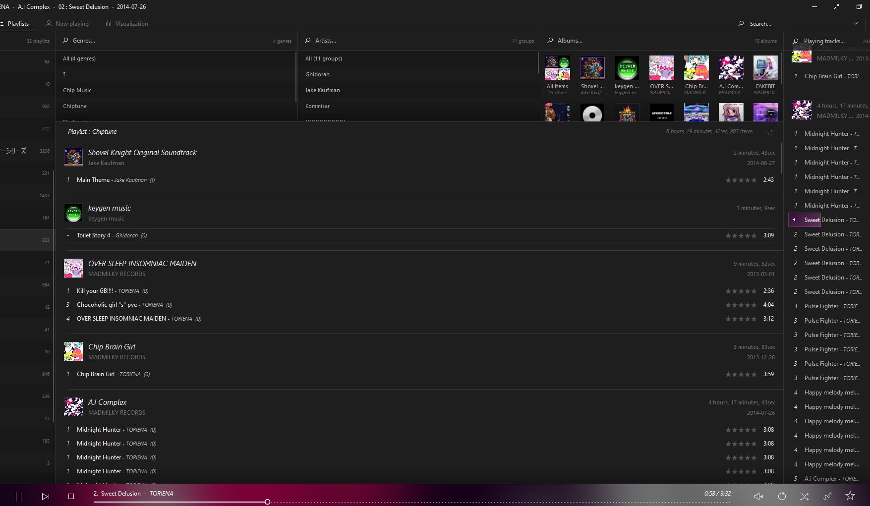Rate Kill your GB!!!! using stars
Screen dimensions: 870x506
(741, 291)
